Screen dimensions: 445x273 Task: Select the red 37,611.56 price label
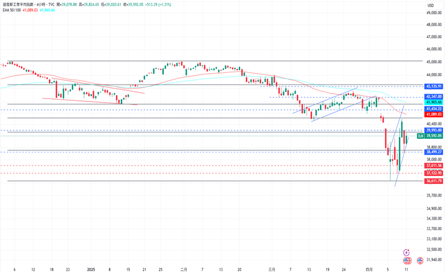click(434, 165)
